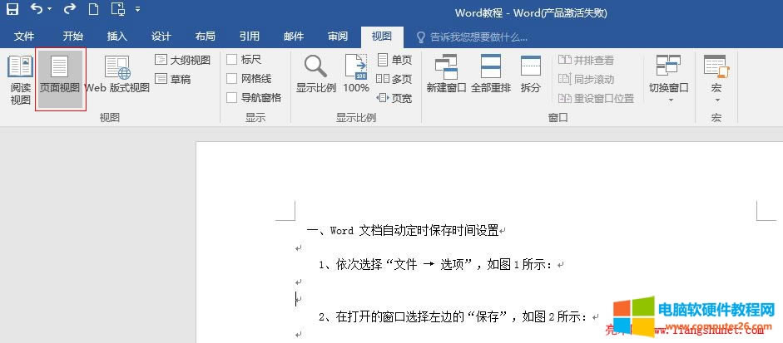The height and width of the screenshot is (343, 783).
Task: Open the Undo history dropdown arrow
Action: (x=50, y=9)
